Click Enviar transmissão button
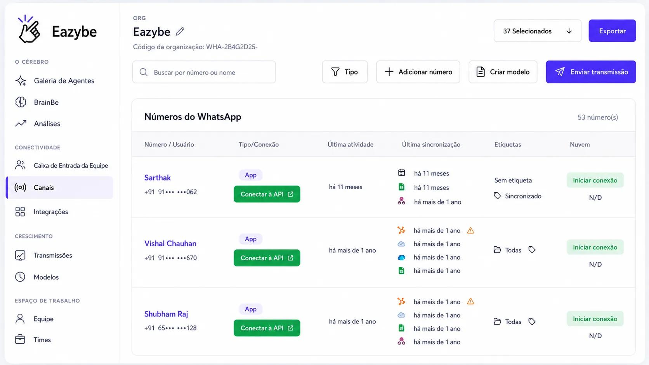The height and width of the screenshot is (365, 649). 591,72
